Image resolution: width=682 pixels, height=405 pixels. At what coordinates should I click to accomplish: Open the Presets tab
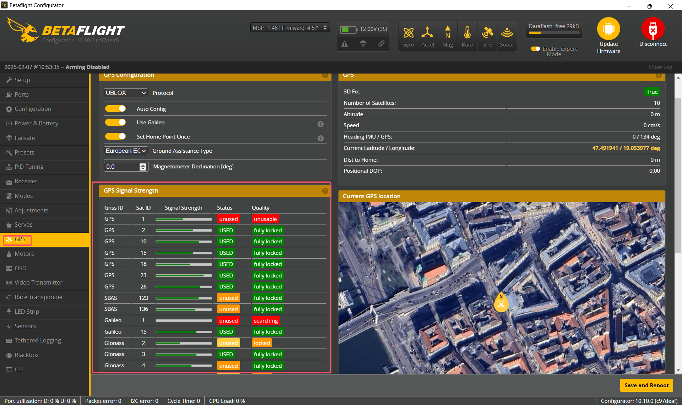(x=44, y=152)
